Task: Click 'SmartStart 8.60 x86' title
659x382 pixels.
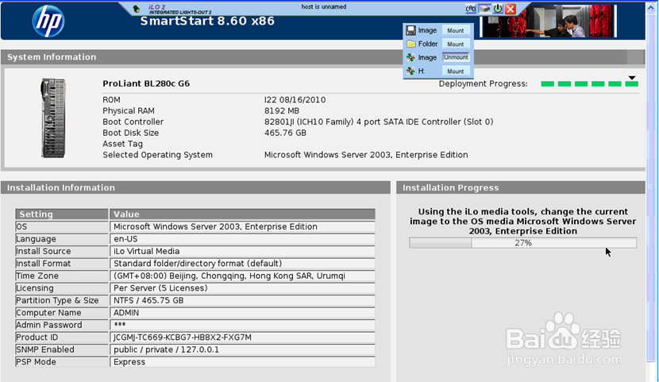Action: 207,21
